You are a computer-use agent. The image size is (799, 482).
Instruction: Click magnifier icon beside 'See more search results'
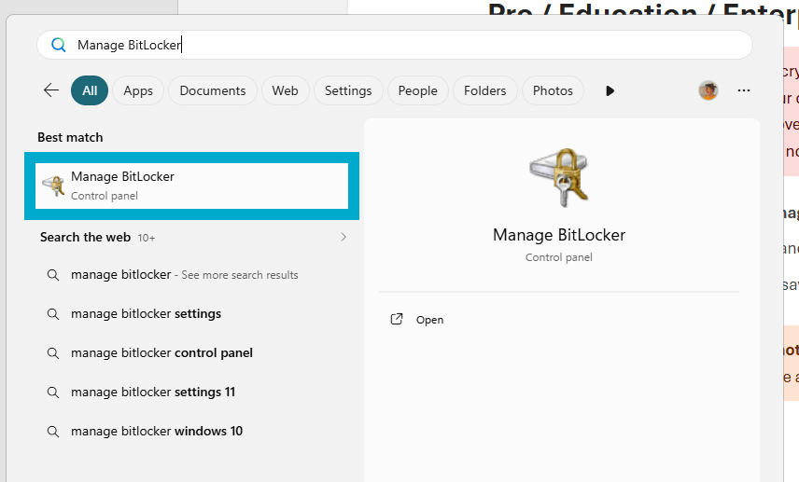click(x=53, y=275)
